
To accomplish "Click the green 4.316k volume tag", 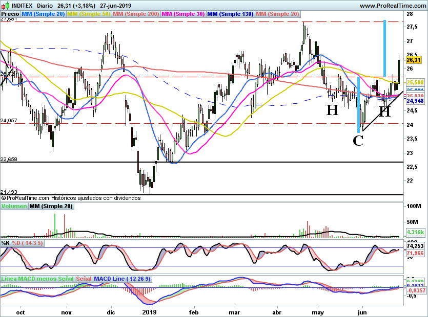I will (x=415, y=232).
